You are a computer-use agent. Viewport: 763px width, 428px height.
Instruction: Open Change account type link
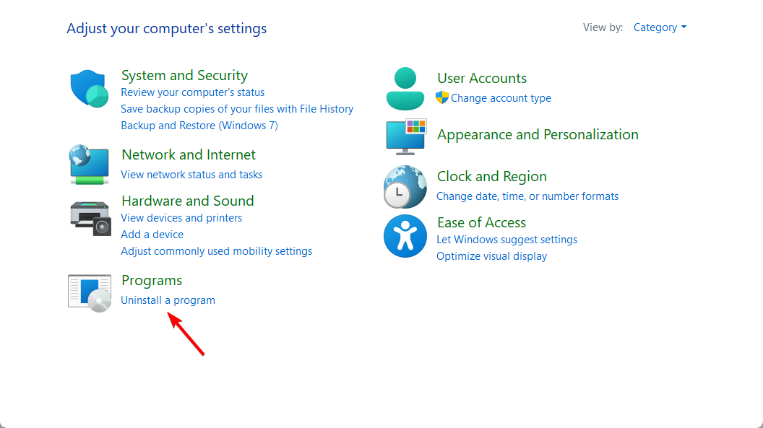[501, 98]
